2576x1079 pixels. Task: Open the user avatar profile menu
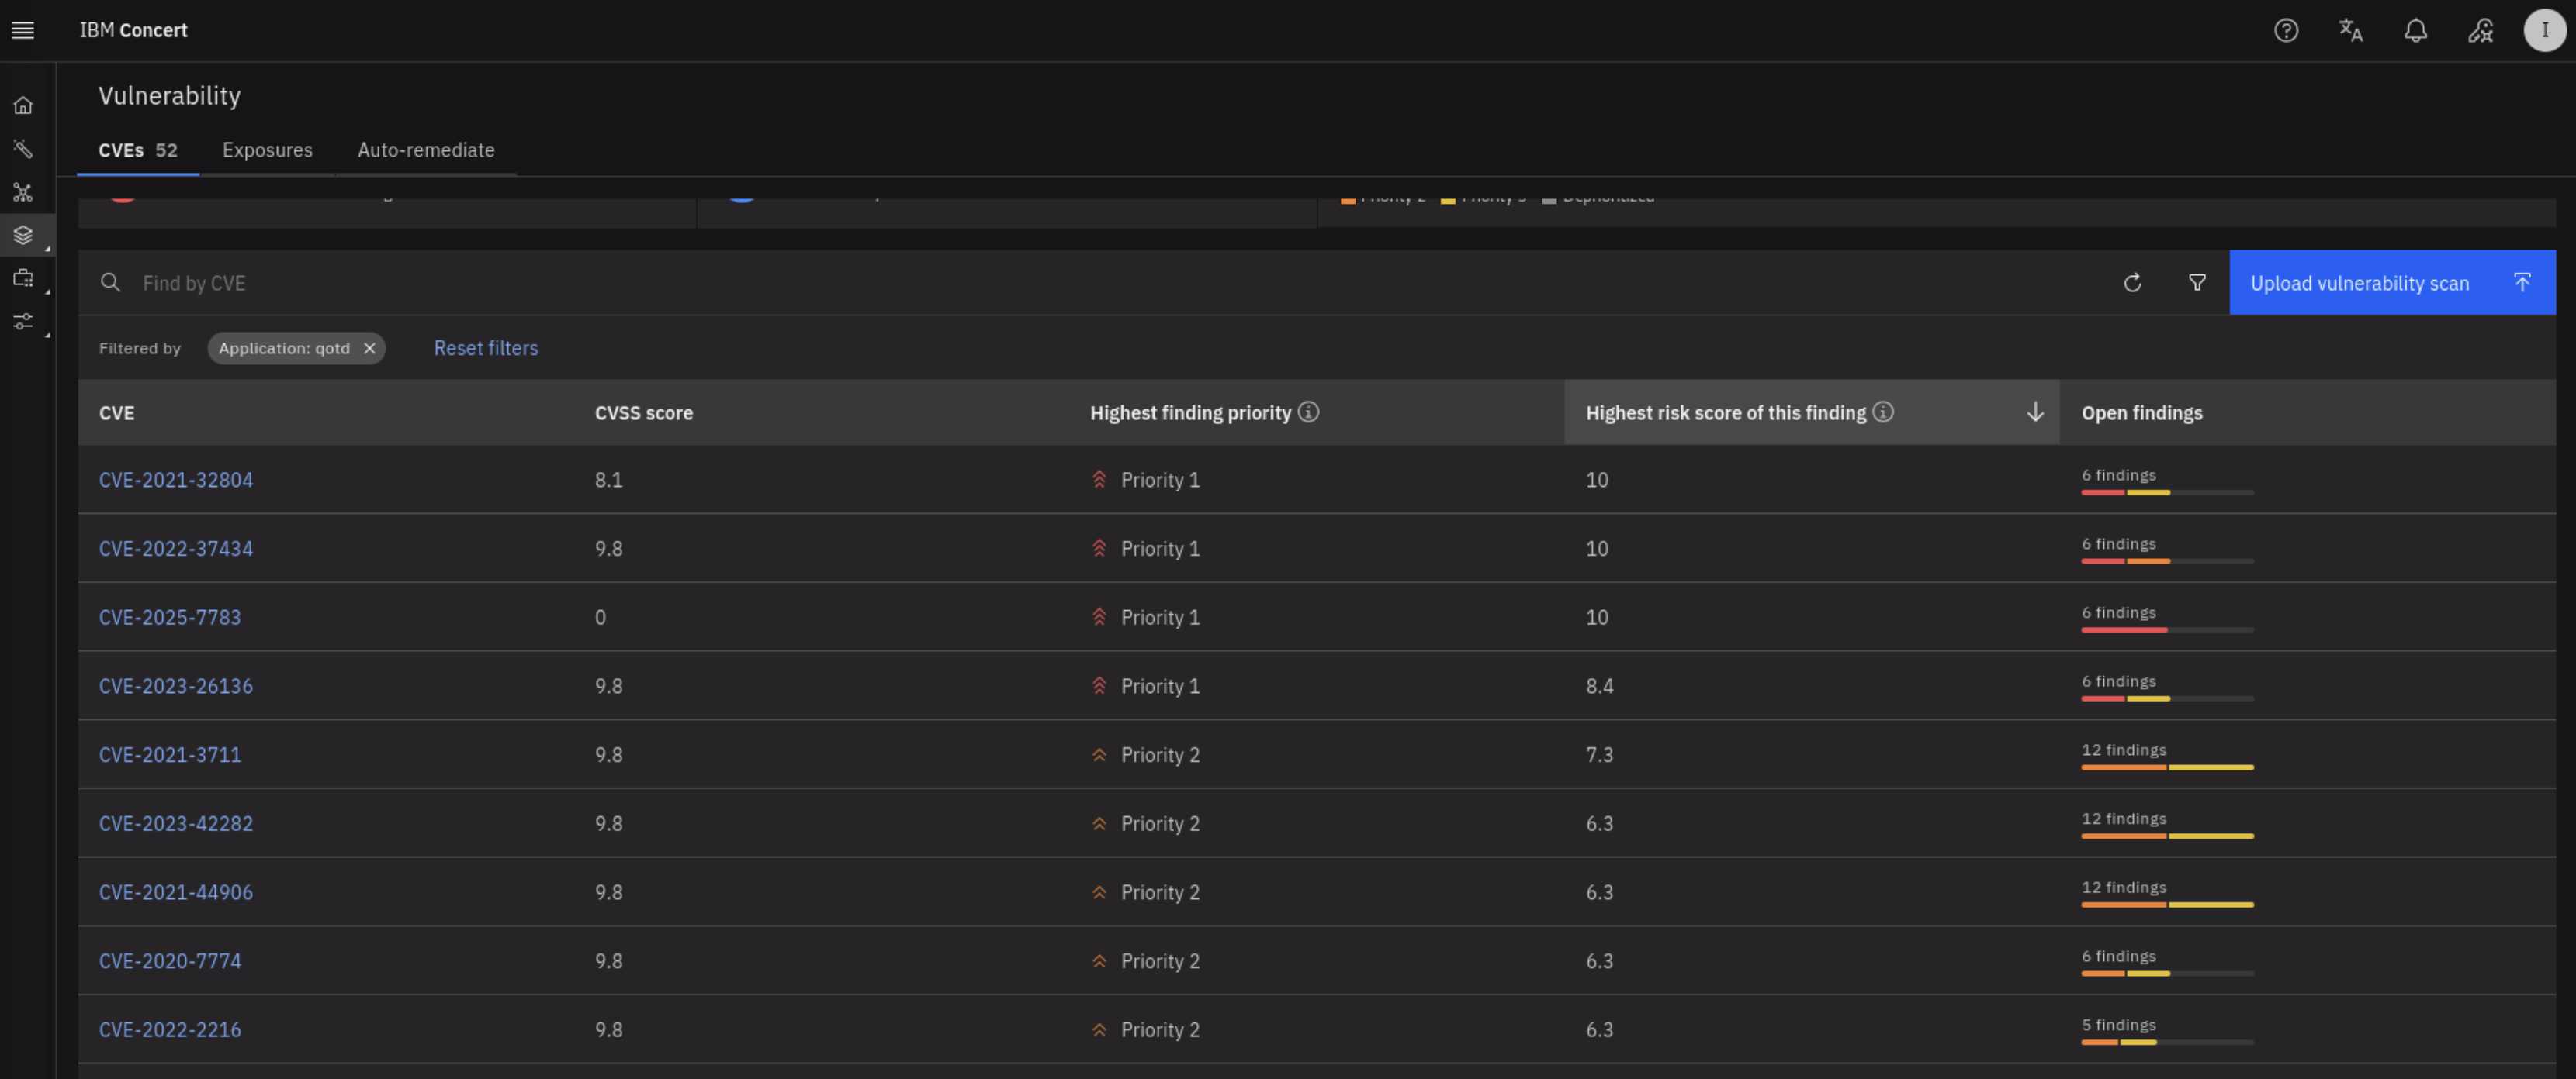point(2544,30)
